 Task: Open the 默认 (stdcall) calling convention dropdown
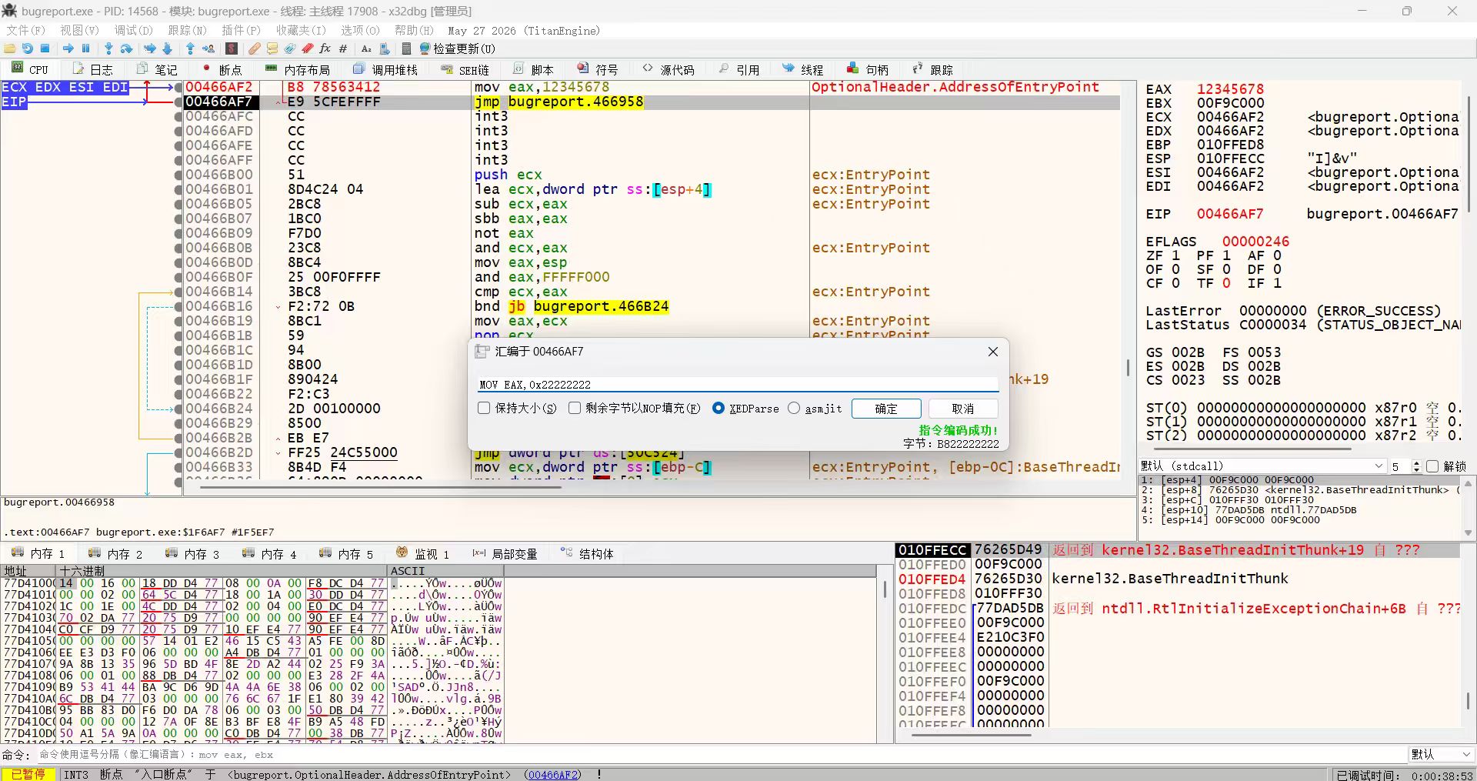coord(1262,466)
